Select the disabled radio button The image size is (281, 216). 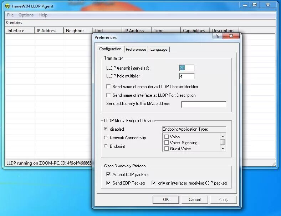[x=106, y=129]
